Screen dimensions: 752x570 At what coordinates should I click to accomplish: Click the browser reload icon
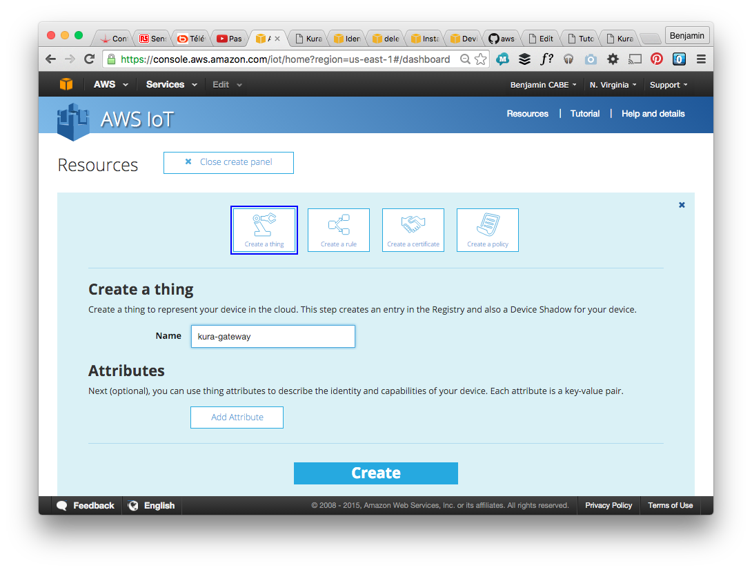89,59
